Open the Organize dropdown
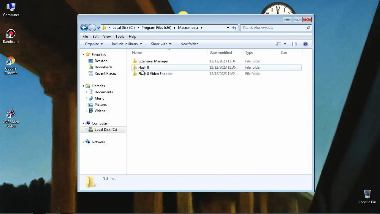Image resolution: width=380 pixels, height=214 pixels. (94, 44)
